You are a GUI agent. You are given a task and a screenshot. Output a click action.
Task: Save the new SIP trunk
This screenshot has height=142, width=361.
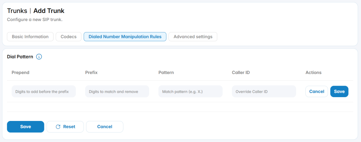[x=25, y=127]
